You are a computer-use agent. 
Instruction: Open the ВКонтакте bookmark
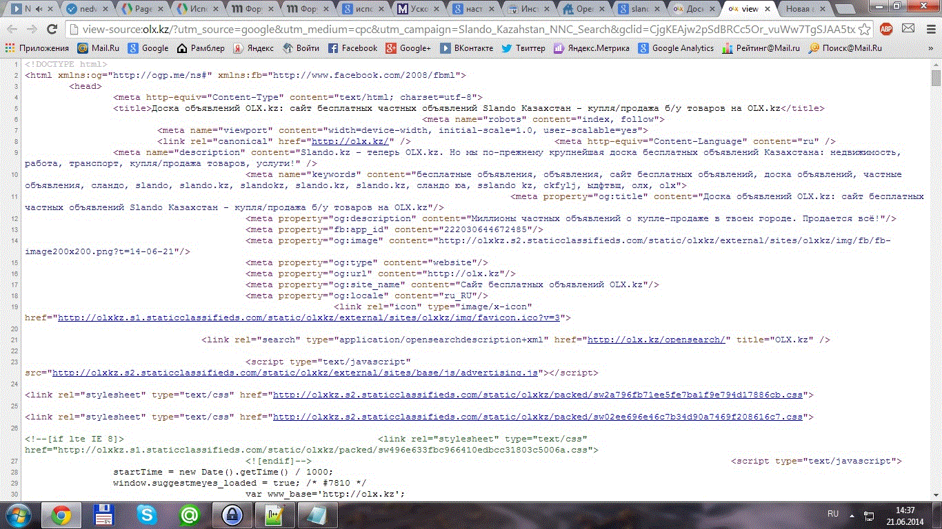[x=466, y=48]
